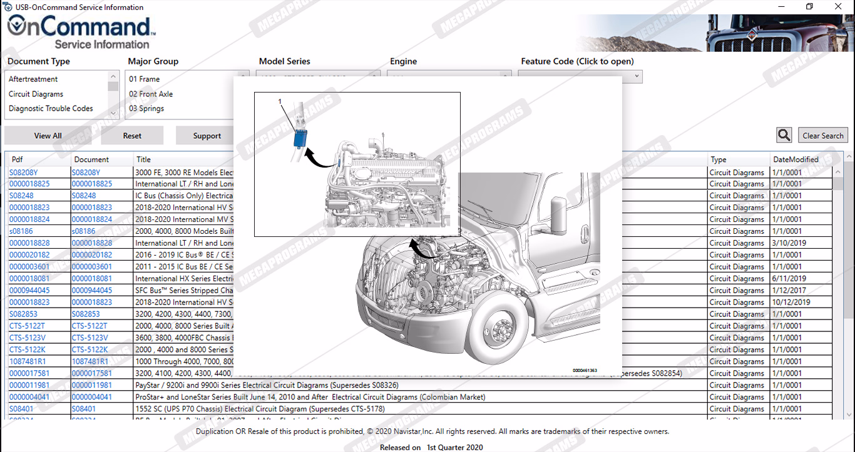Choose 02 Front Axle major group
This screenshot has width=855, height=452.
tap(151, 94)
